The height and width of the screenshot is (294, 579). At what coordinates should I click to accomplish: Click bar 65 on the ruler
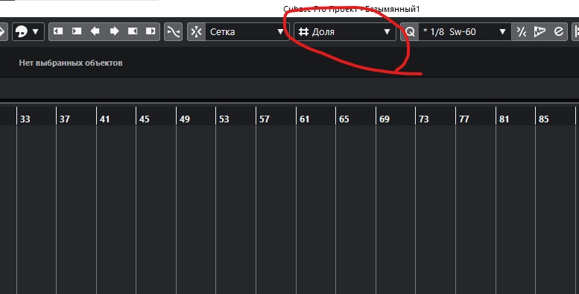(x=344, y=119)
